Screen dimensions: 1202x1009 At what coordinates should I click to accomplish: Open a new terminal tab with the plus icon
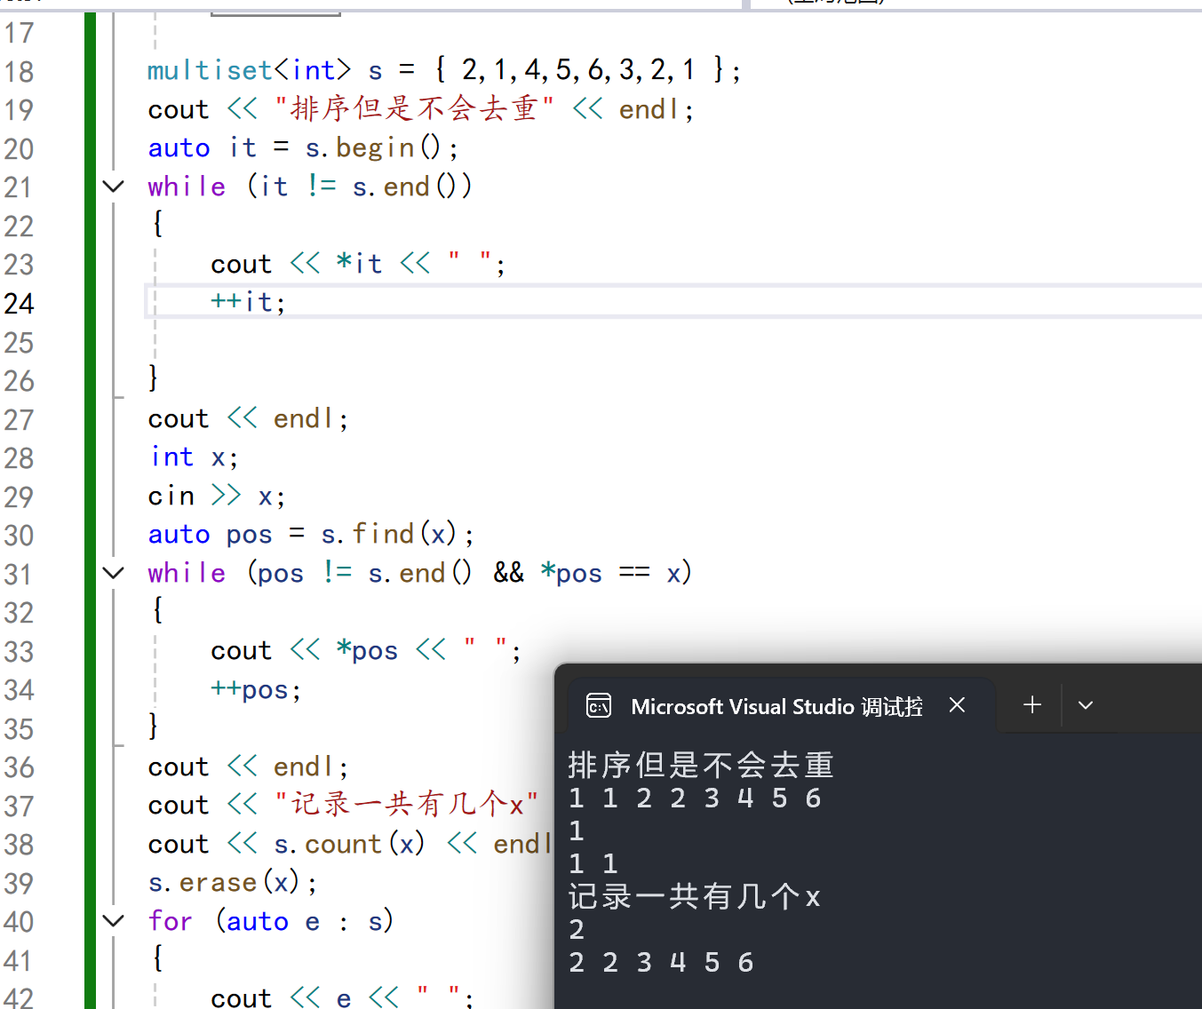[x=1031, y=704]
